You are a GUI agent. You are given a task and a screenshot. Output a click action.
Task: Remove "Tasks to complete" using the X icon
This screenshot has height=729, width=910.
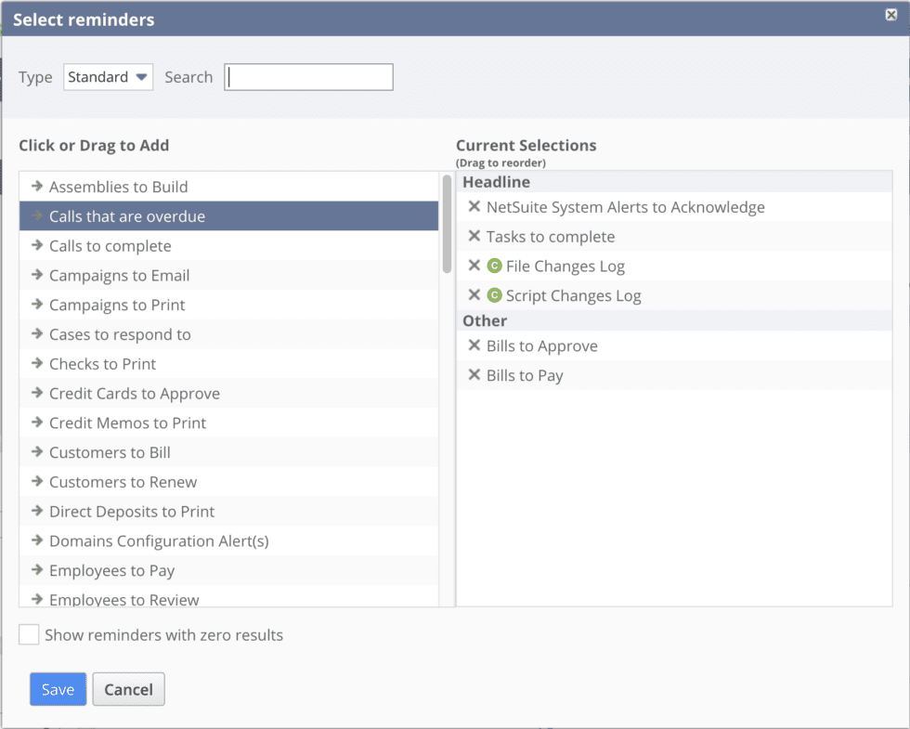pyautogui.click(x=474, y=237)
